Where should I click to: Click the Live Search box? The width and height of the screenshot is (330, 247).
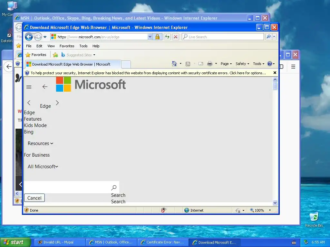[223, 37]
